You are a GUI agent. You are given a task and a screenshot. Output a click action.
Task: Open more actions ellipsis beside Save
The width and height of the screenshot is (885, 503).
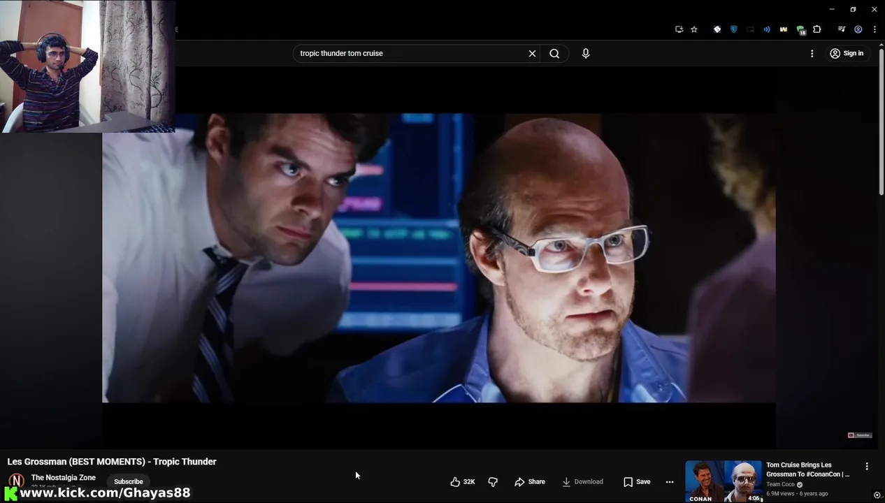pyautogui.click(x=670, y=481)
